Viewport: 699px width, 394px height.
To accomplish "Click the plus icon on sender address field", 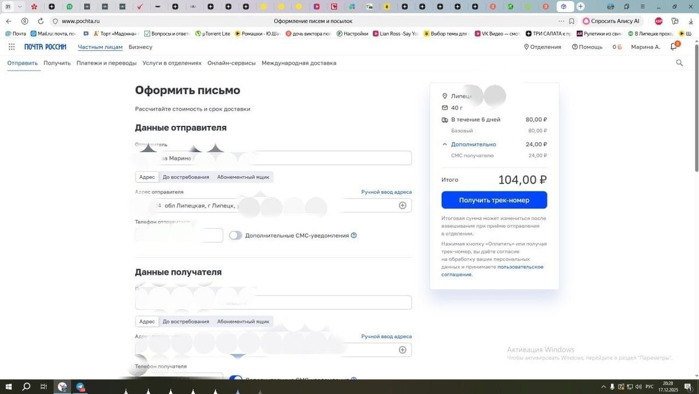I will click(403, 205).
